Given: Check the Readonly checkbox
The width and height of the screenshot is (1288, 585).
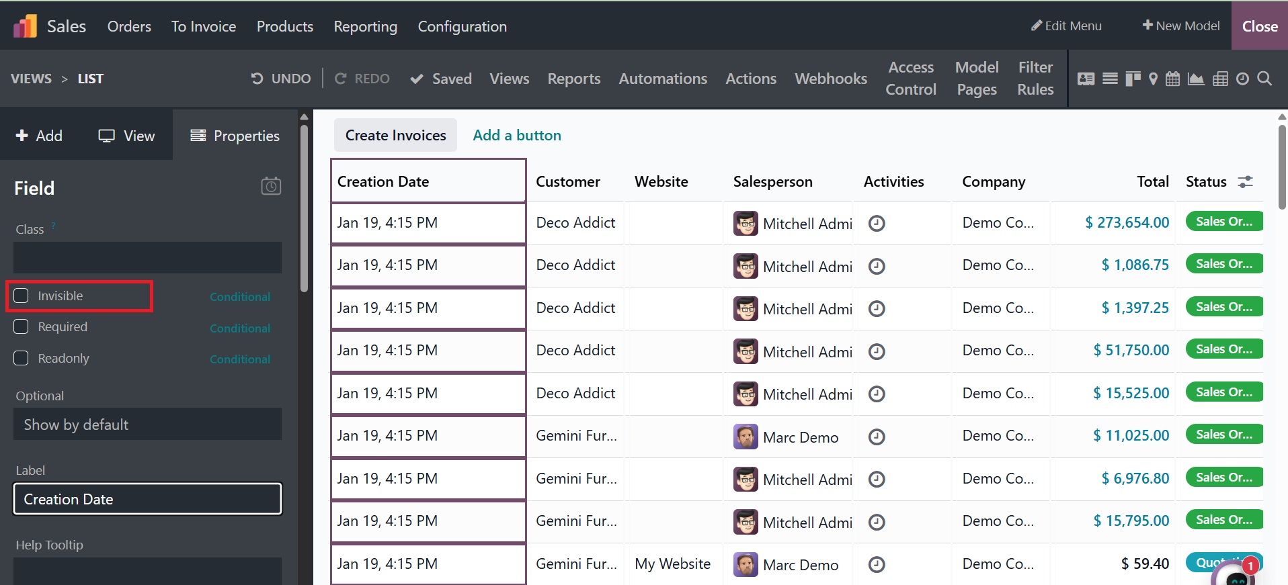Looking at the screenshot, I should (x=22, y=359).
